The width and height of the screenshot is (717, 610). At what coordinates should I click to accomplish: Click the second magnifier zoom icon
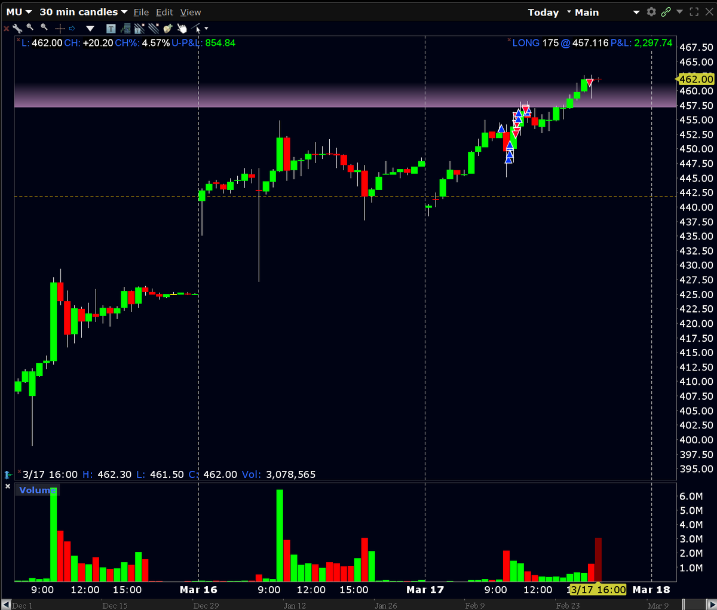tap(44, 27)
